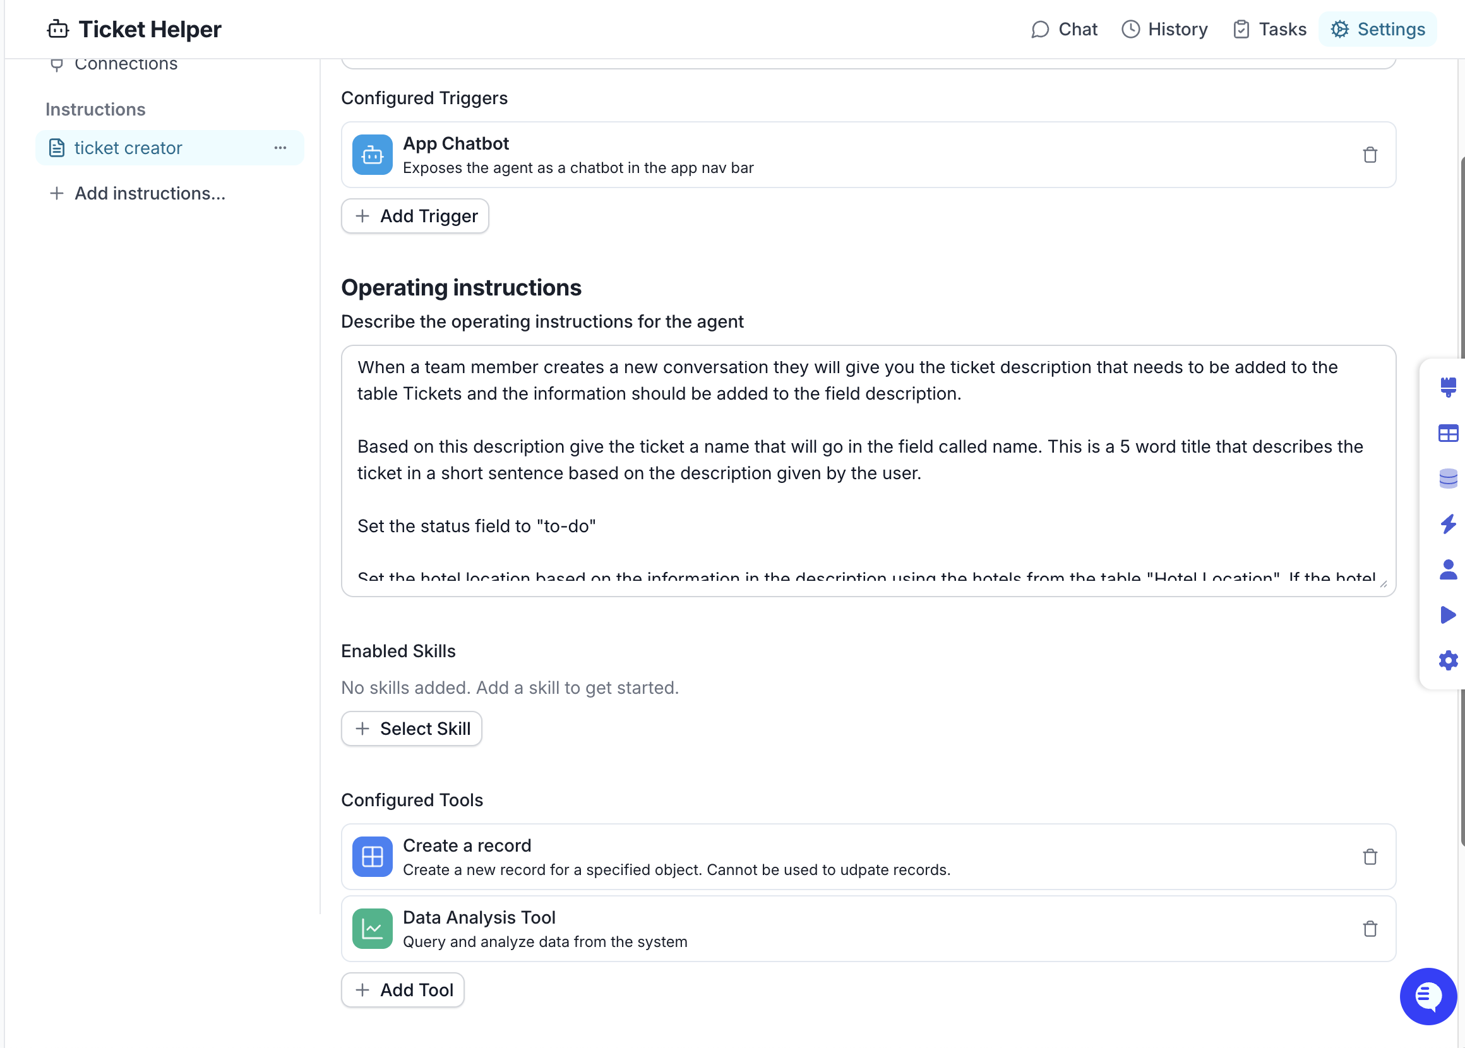The image size is (1465, 1048).
Task: Click the play icon in right sidebar
Action: pos(1447,614)
